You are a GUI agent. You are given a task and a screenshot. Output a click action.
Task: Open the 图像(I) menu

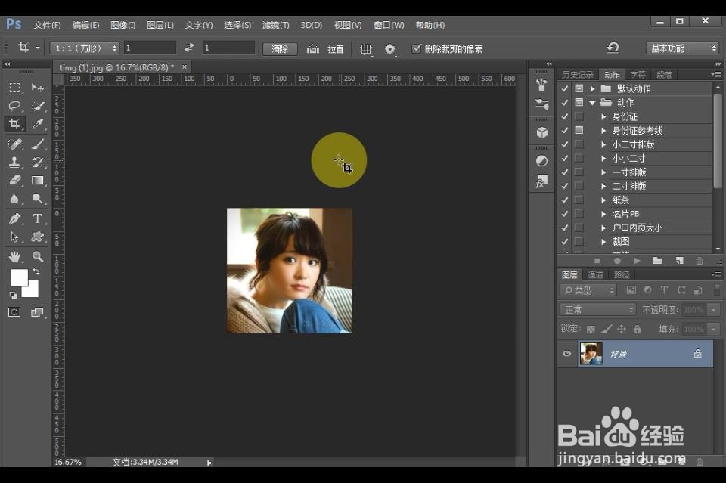tap(123, 25)
